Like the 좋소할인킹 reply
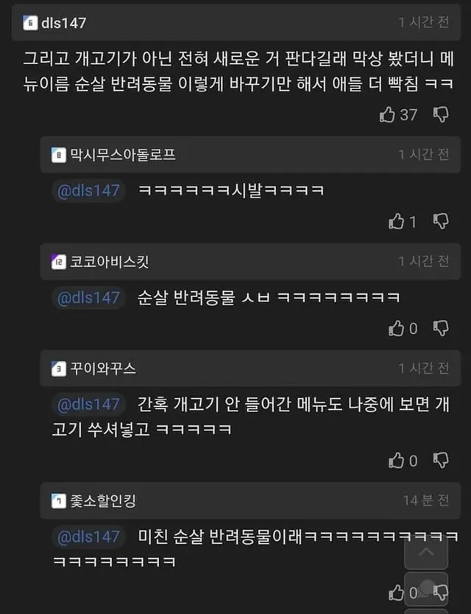471x614 pixels. coord(396,593)
